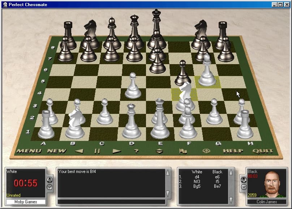Viewport: 292px width, 209px height.
Task: Click the clock icon beside Black's timer
Action: [244, 188]
